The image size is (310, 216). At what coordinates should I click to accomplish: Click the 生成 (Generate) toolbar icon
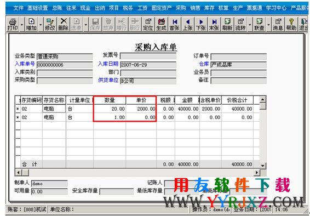[x=161, y=24]
